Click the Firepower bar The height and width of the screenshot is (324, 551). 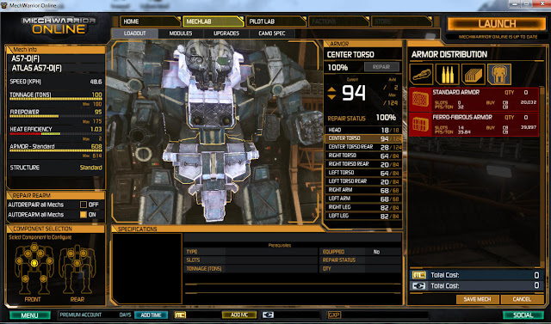tap(56, 116)
